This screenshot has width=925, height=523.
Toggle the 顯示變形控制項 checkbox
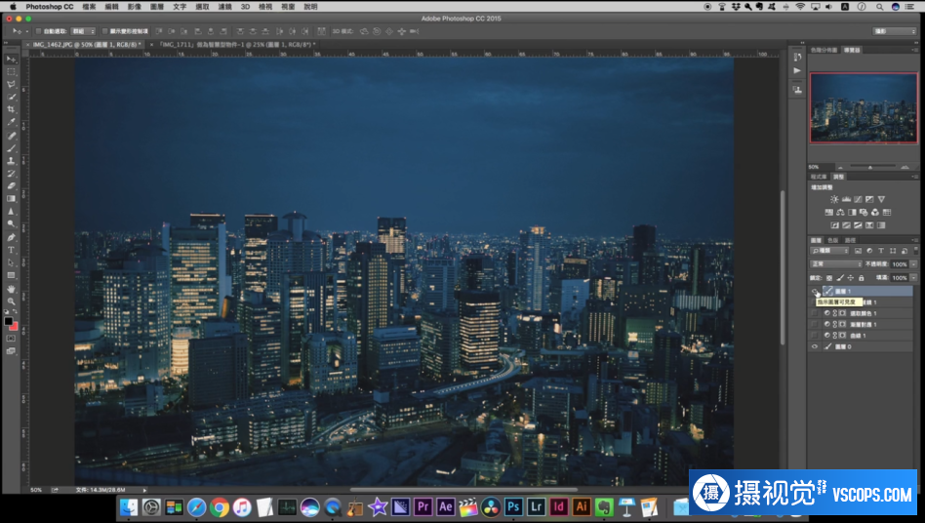pos(105,31)
